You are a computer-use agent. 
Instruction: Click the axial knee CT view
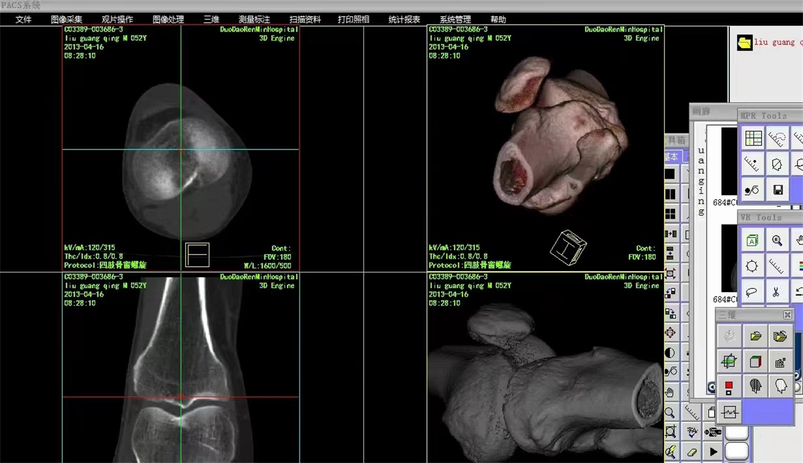pyautogui.click(x=181, y=149)
